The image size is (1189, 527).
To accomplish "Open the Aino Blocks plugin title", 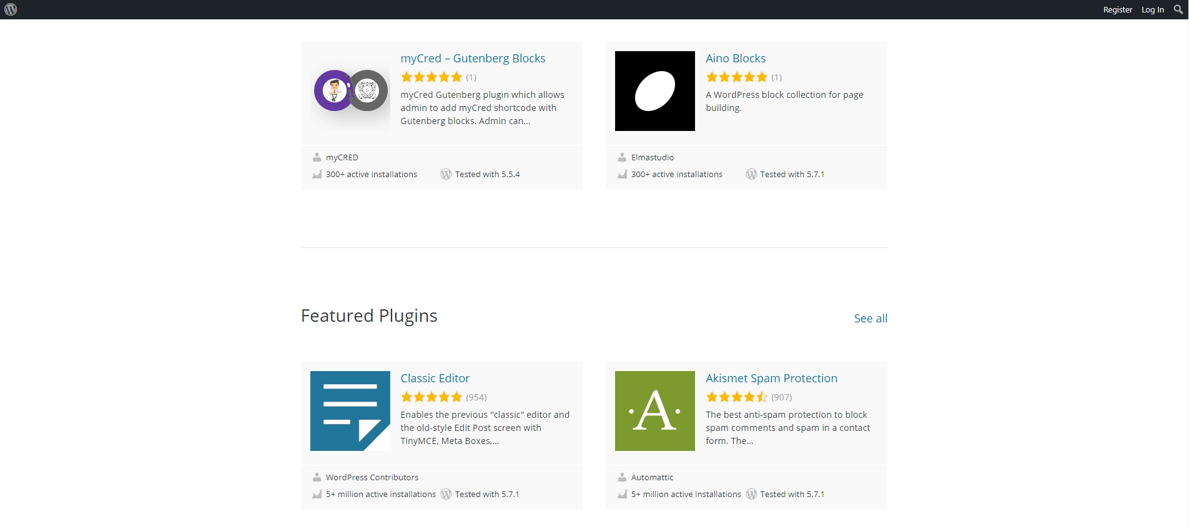I will pyautogui.click(x=736, y=58).
